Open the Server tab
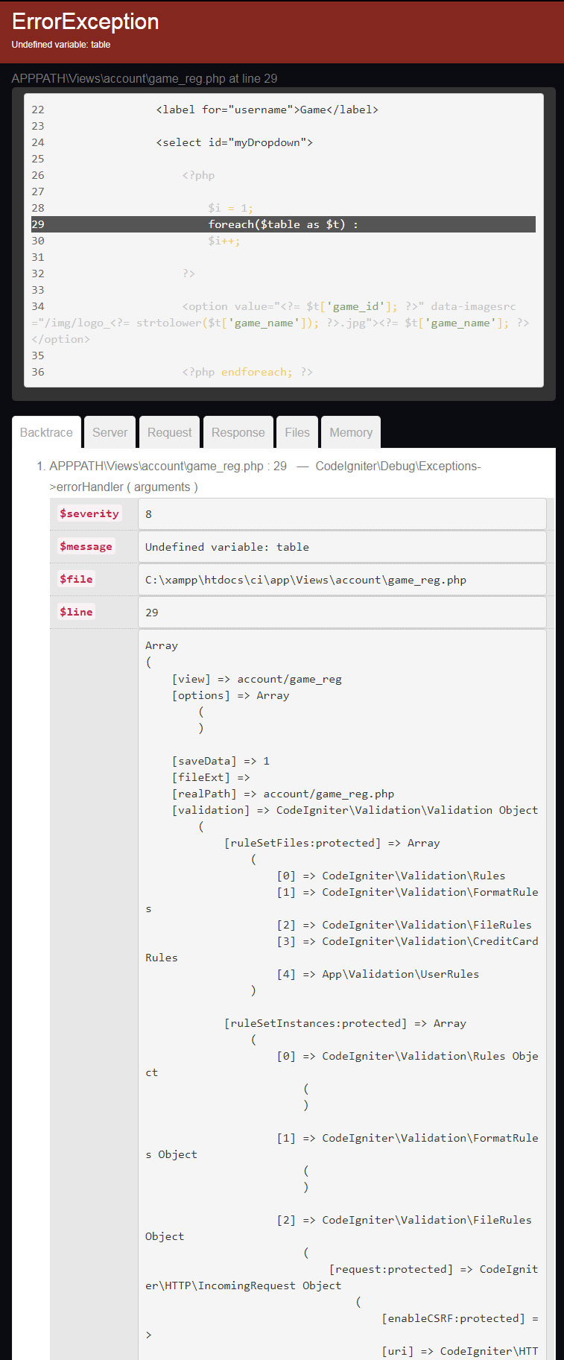 (x=110, y=432)
